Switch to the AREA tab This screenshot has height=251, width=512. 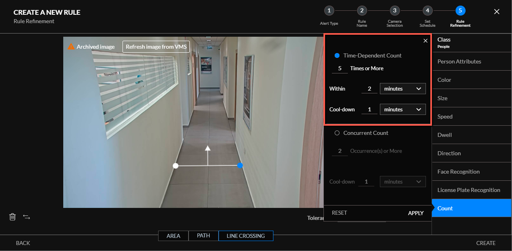pyautogui.click(x=173, y=236)
